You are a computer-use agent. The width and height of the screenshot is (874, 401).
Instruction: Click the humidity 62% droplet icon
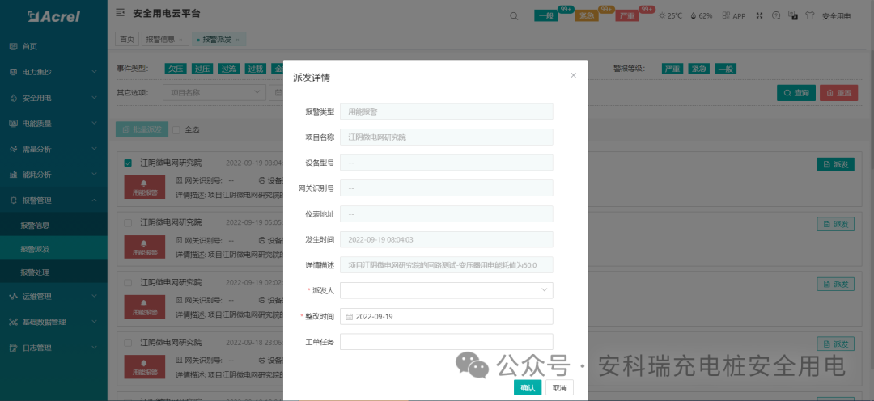click(694, 15)
